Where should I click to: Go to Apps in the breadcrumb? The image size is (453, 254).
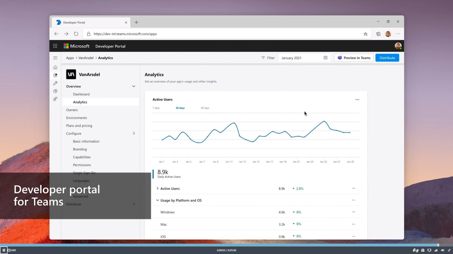70,58
